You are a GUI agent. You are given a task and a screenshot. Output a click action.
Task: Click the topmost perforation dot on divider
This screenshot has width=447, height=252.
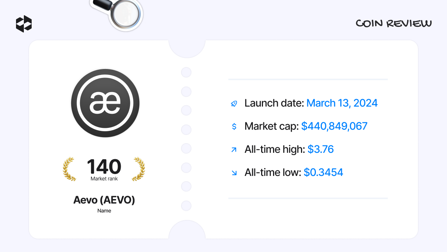click(x=186, y=72)
